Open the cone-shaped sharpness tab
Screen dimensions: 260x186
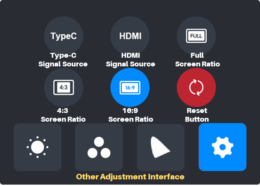pyautogui.click(x=161, y=147)
